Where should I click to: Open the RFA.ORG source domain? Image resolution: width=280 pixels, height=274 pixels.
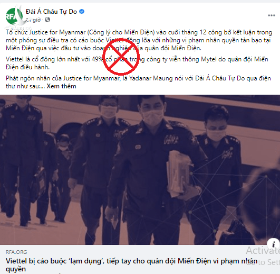[x=16, y=252]
